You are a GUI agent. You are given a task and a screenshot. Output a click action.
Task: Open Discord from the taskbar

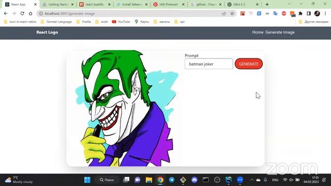click(194, 180)
